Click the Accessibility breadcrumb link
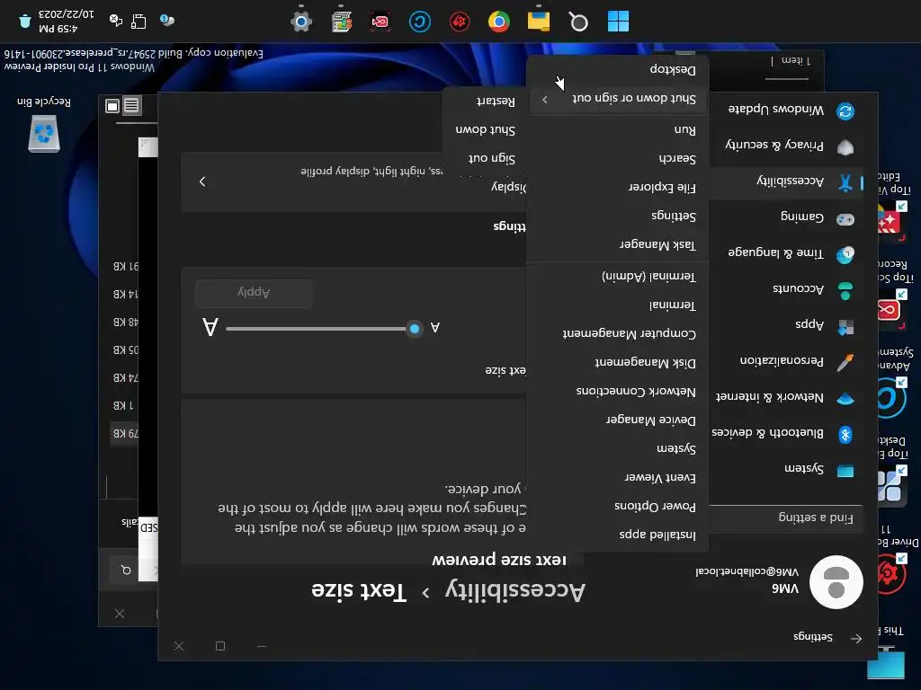This screenshot has height=690, width=921. click(x=515, y=591)
